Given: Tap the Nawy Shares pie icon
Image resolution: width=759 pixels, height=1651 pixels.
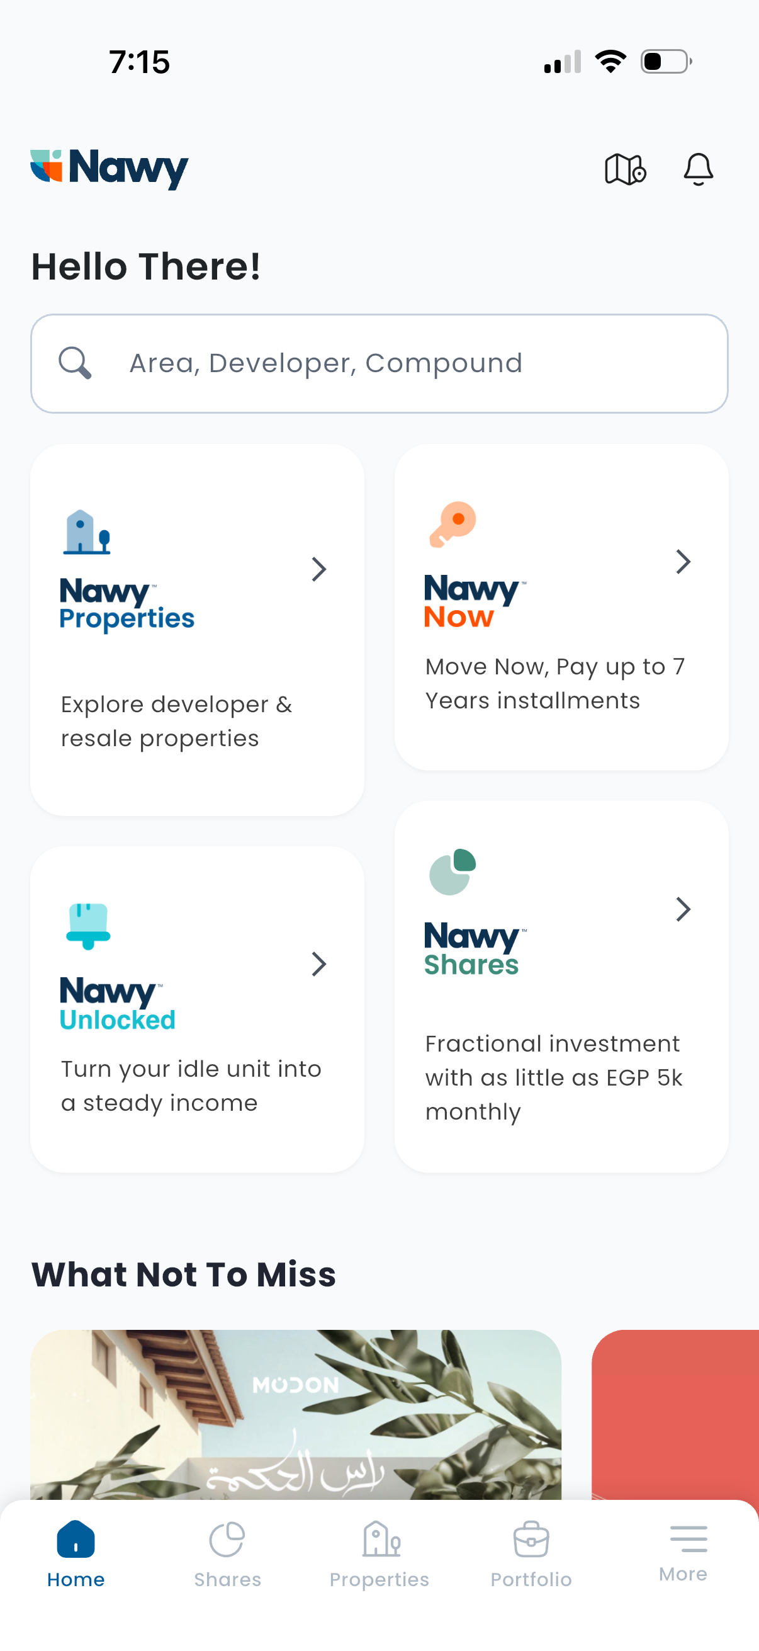Looking at the screenshot, I should click(x=453, y=871).
